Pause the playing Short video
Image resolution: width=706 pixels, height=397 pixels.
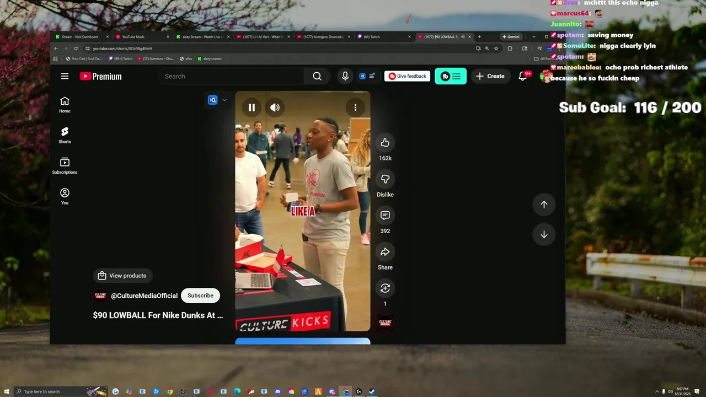252,108
